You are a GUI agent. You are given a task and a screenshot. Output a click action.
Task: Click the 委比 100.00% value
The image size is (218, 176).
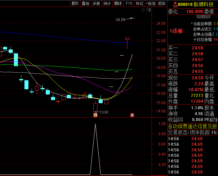pyautogui.click(x=194, y=11)
